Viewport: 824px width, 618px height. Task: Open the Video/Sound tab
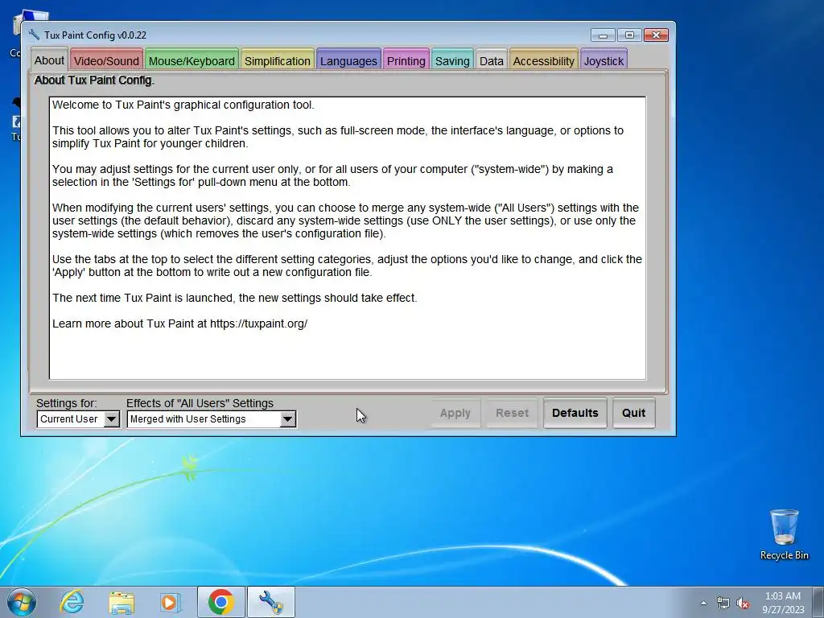[x=106, y=61]
